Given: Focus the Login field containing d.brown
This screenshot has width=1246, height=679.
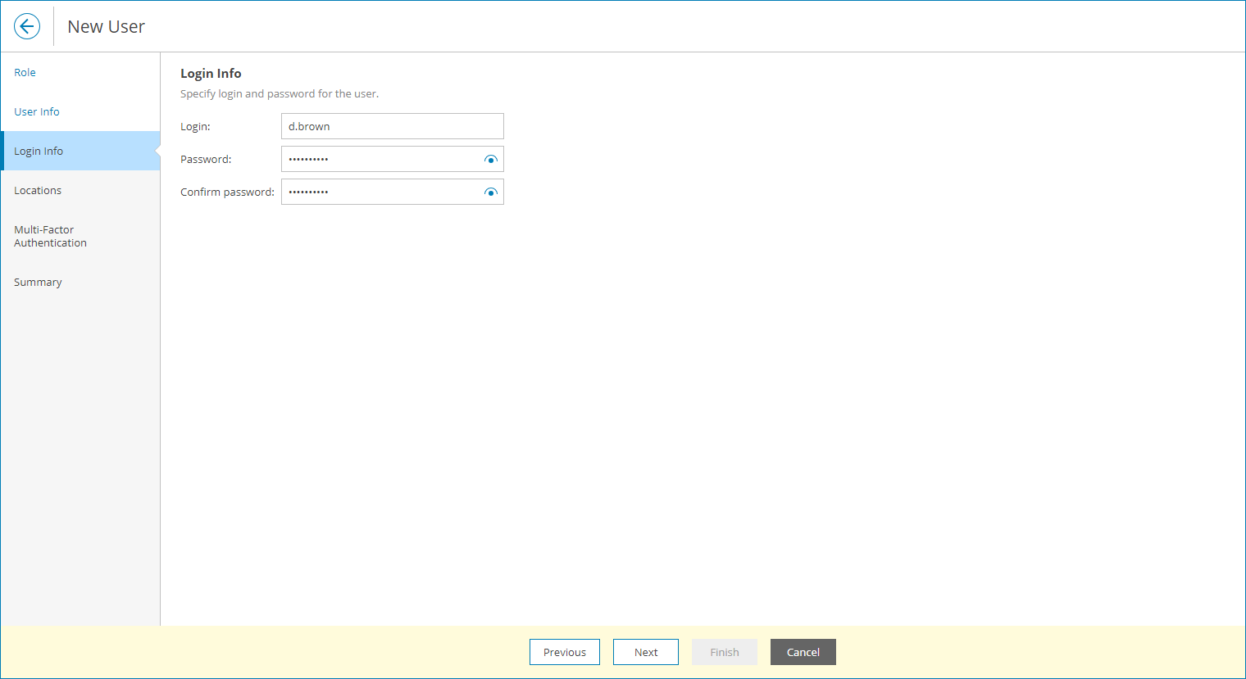Looking at the screenshot, I should click(393, 126).
